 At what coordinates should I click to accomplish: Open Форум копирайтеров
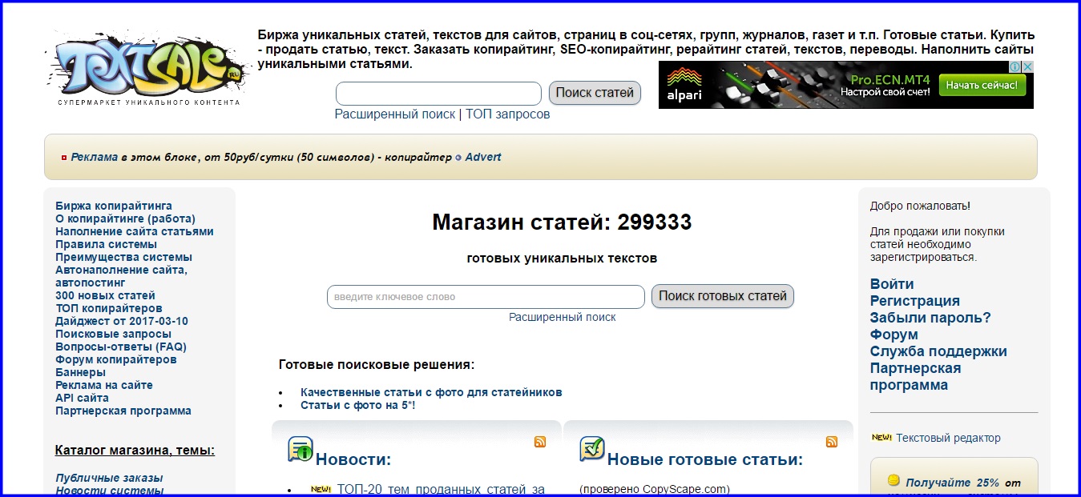coord(116,359)
